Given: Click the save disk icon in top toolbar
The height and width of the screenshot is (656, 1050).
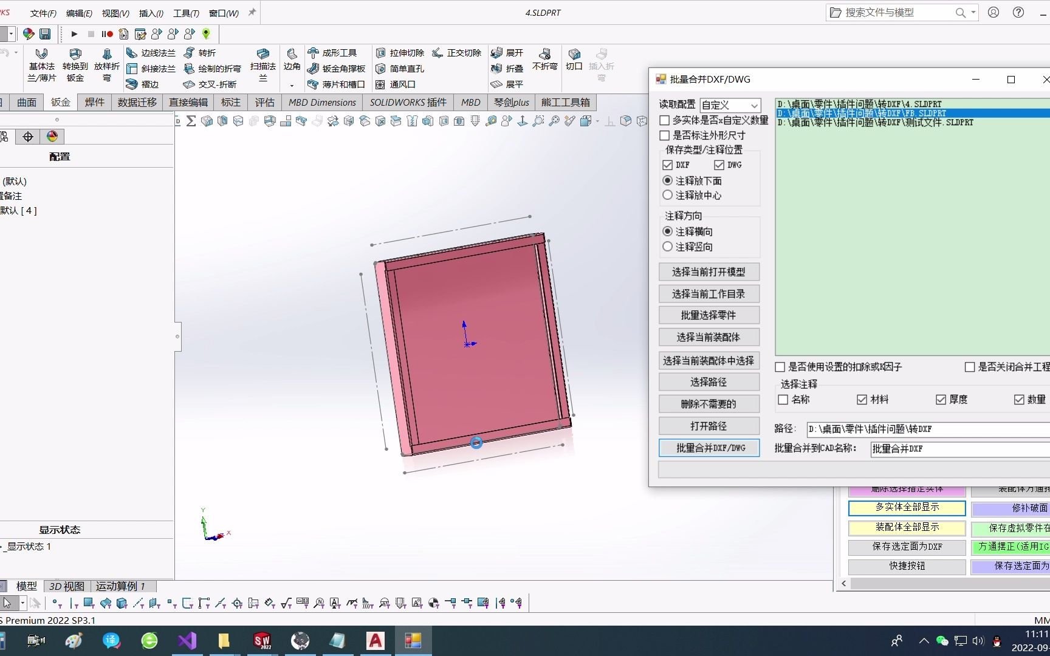Looking at the screenshot, I should (45, 33).
